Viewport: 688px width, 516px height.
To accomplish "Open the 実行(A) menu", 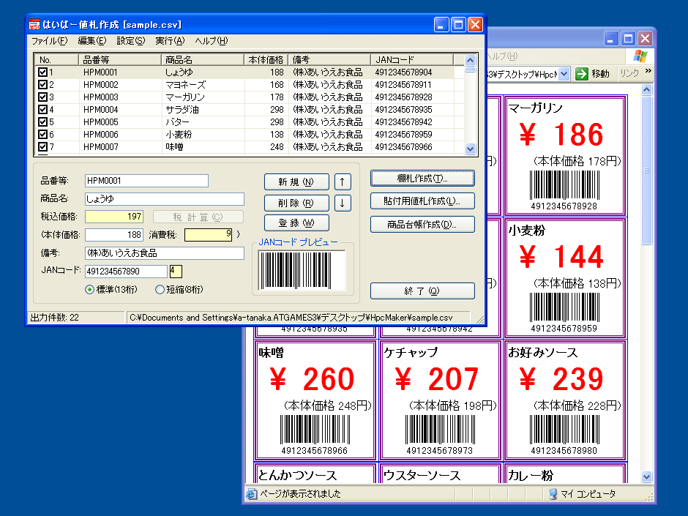I will (x=170, y=41).
